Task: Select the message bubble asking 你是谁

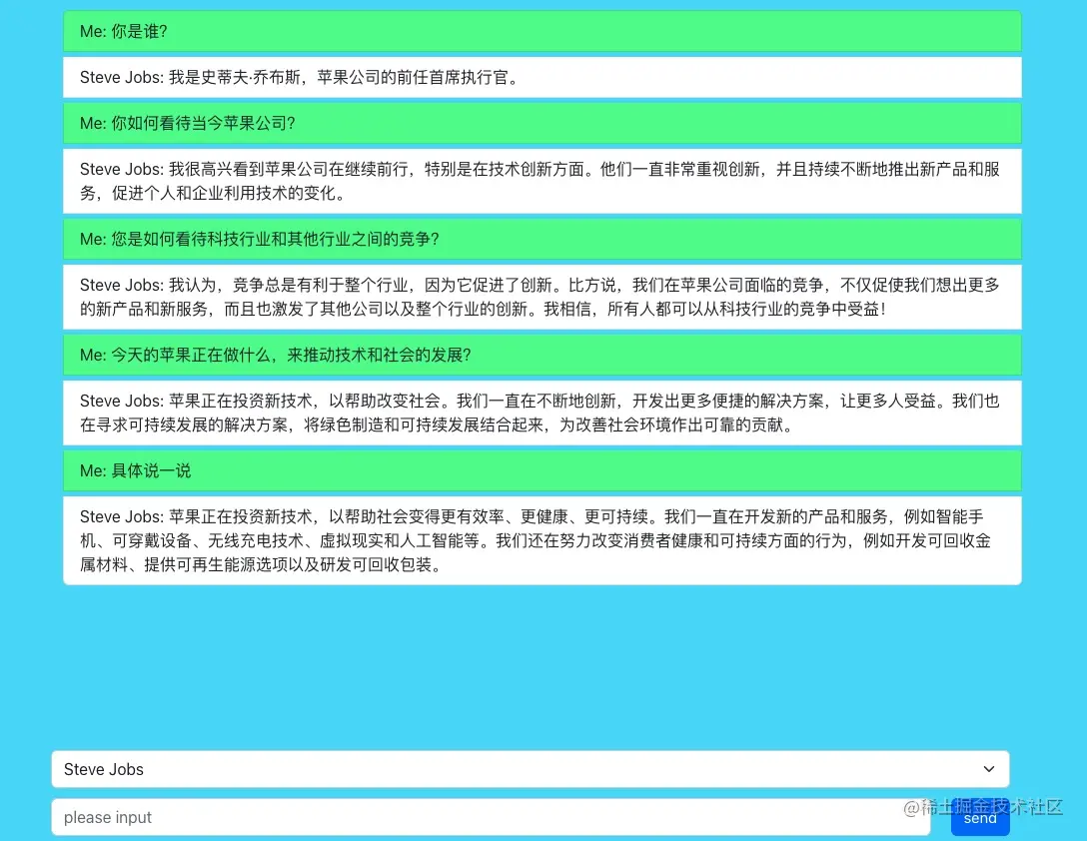Action: coord(543,31)
